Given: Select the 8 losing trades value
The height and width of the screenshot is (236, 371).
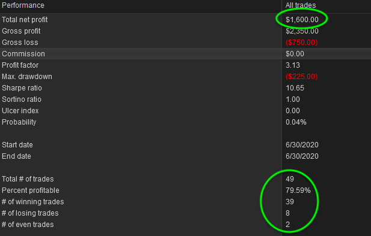Looking at the screenshot, I should pyautogui.click(x=287, y=213).
